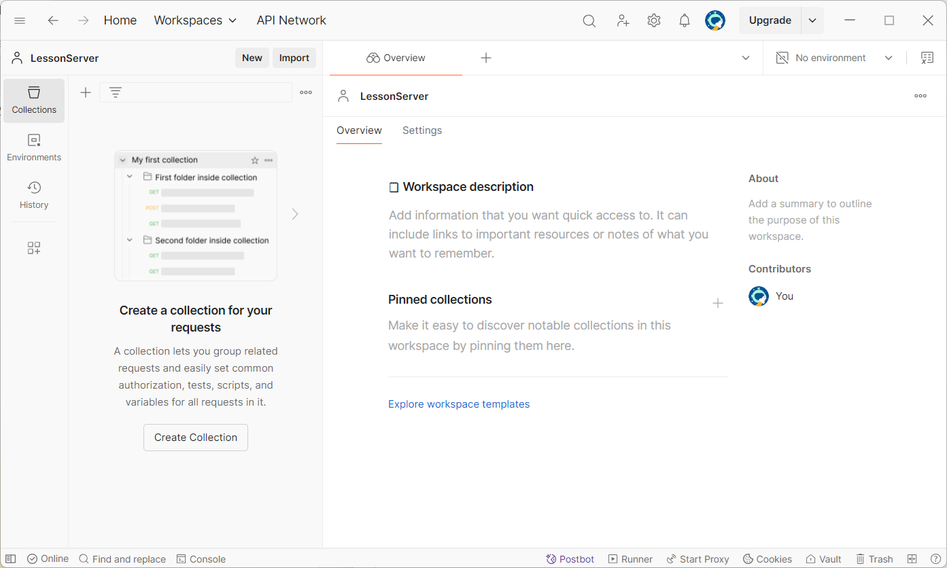
Task: Click the About summary placeholder text
Action: click(810, 220)
